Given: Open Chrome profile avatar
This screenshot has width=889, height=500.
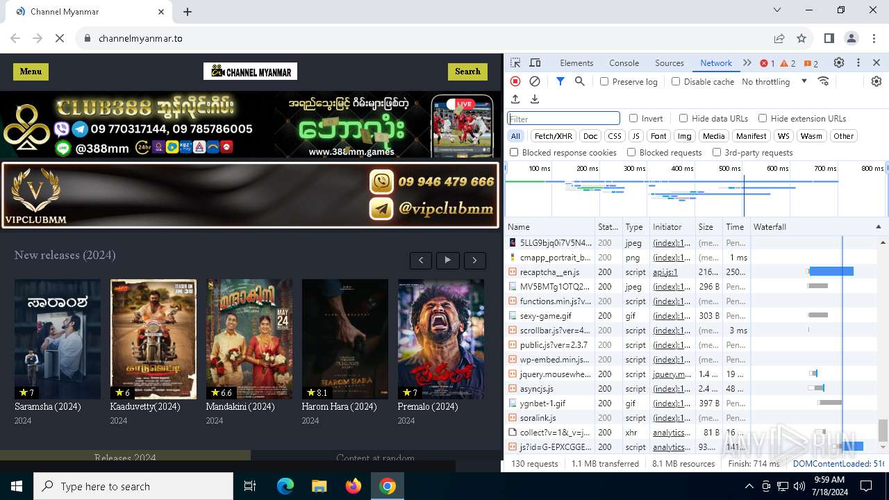Looking at the screenshot, I should [x=851, y=38].
